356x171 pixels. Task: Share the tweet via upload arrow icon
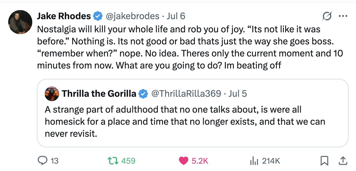[342, 161]
